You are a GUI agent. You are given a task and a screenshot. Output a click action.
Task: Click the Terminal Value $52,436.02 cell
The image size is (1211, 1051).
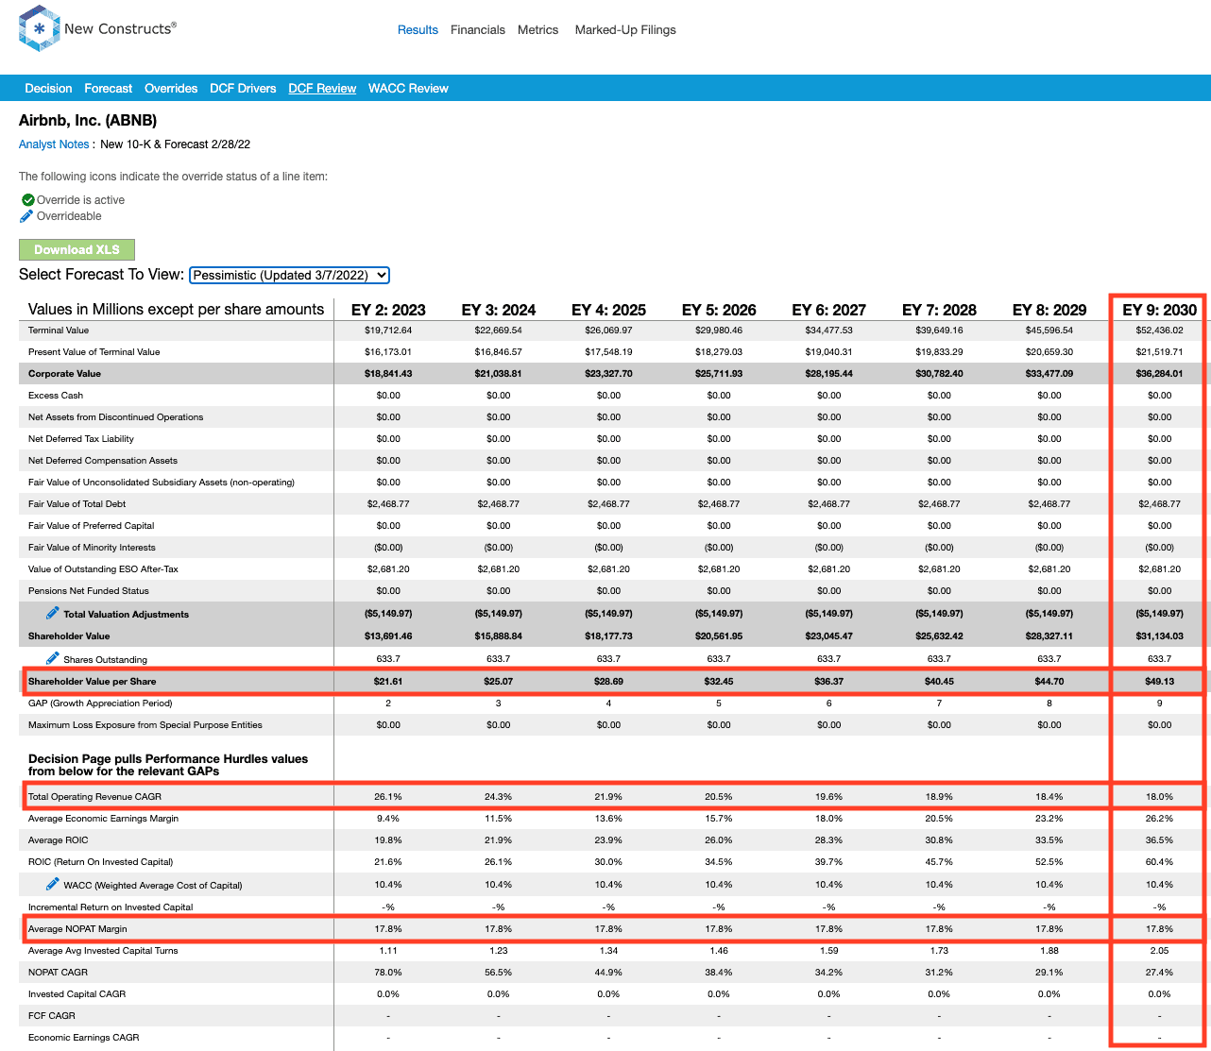tap(1159, 331)
